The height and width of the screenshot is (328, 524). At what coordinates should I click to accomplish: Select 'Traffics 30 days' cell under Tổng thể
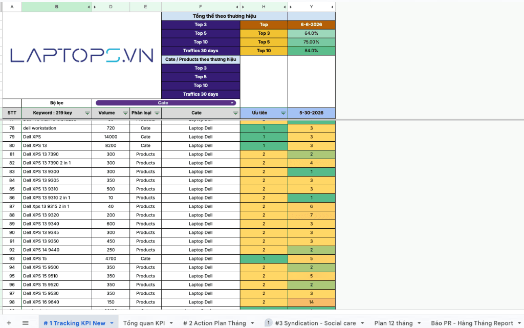(x=201, y=51)
